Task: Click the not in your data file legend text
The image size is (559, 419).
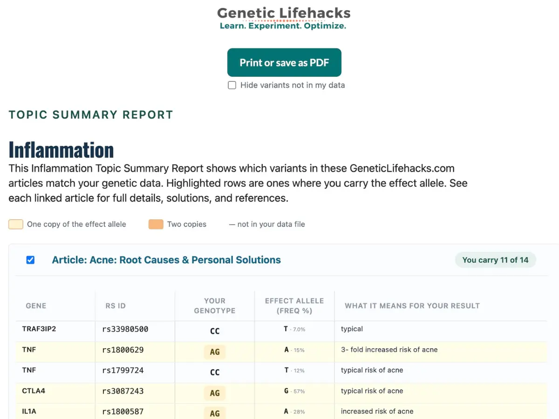Action: coord(267,224)
